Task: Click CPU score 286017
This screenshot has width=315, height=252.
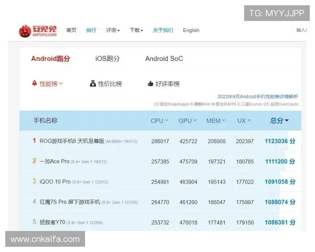Action: 160,141
